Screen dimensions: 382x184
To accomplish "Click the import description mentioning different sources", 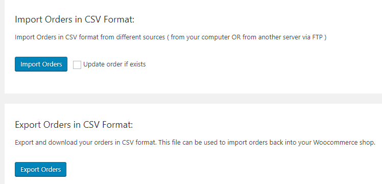I will point(171,37).
